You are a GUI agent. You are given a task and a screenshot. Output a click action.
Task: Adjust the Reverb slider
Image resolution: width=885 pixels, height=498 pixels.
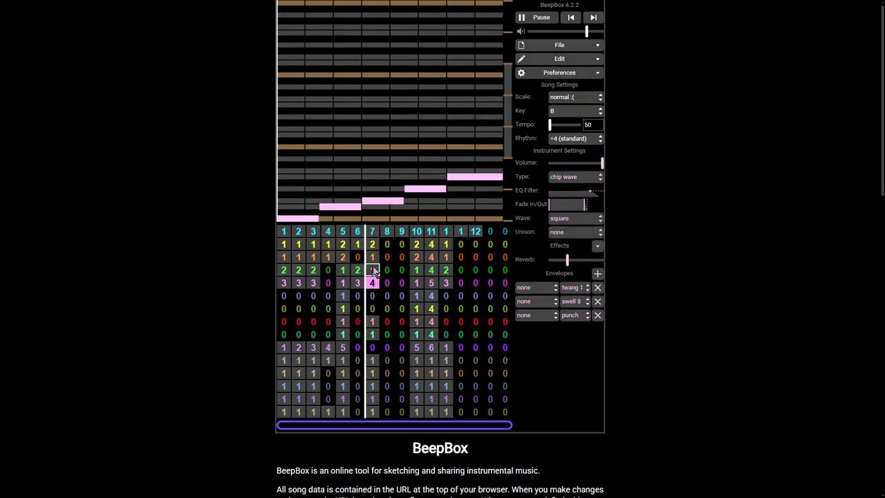[x=576, y=259]
